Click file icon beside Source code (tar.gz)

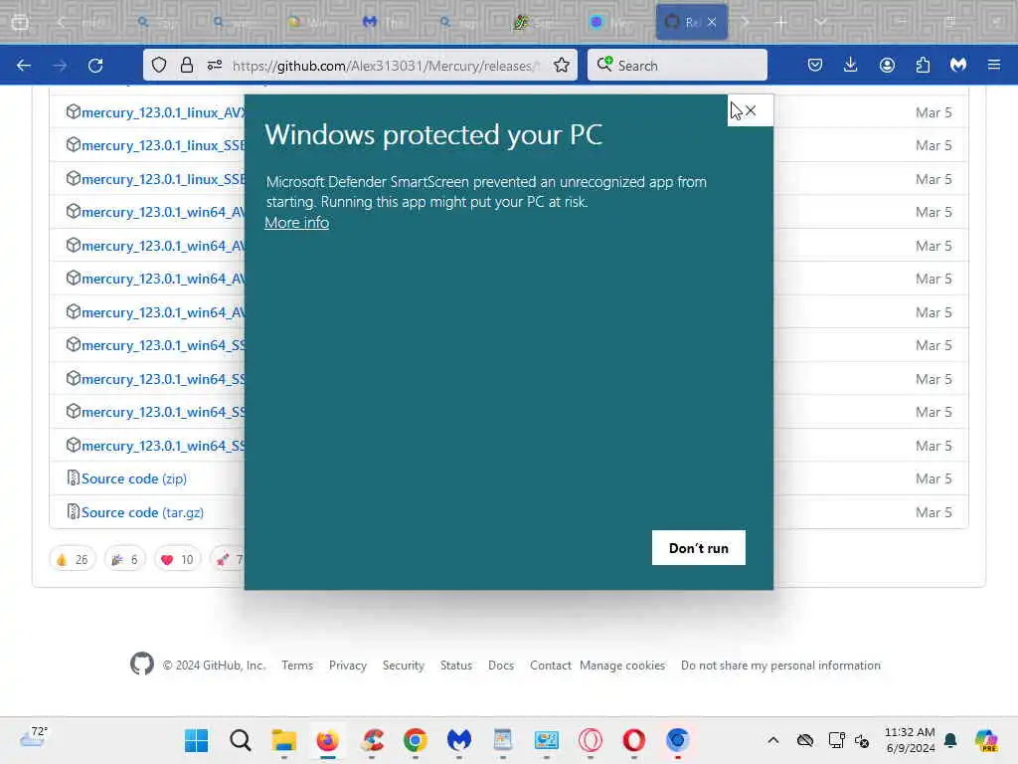[73, 512]
